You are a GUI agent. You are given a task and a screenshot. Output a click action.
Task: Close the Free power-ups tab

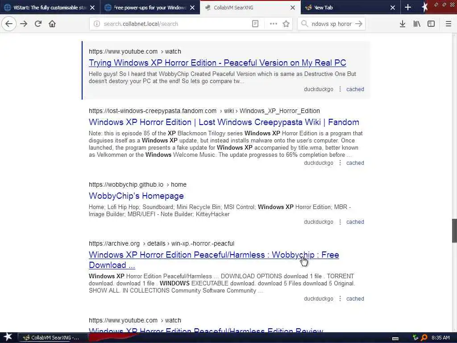[192, 8]
